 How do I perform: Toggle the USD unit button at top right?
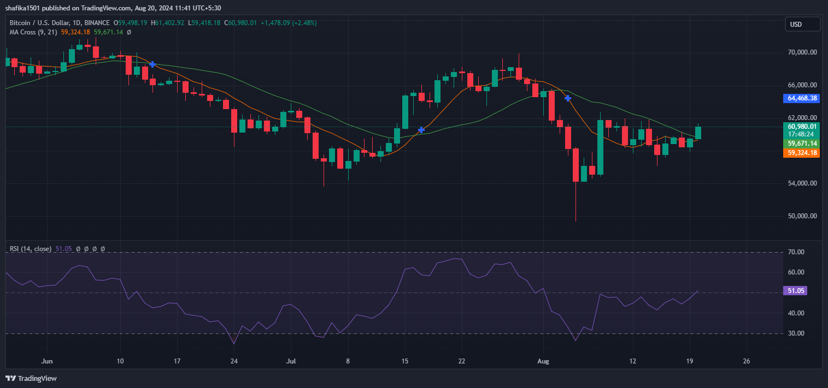801,24
